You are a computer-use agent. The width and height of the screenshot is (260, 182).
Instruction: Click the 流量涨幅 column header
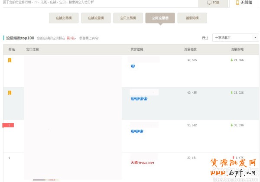[237, 49]
